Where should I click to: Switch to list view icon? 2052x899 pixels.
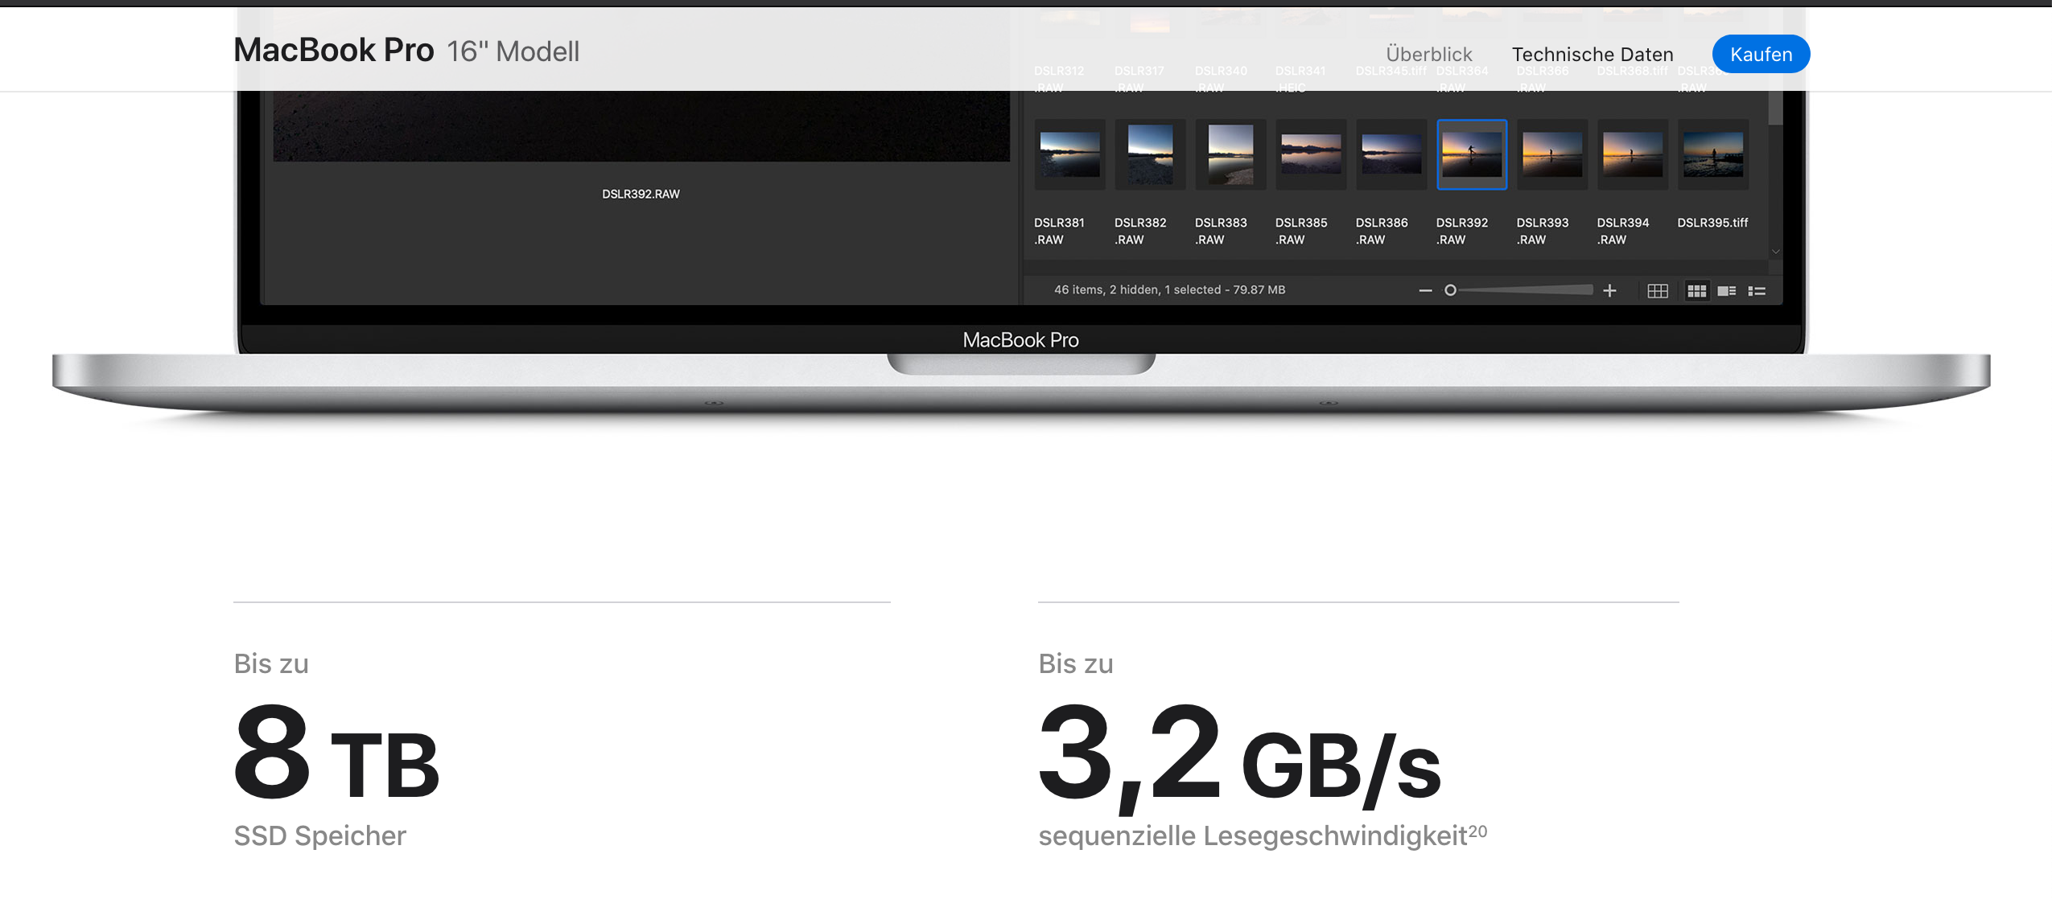[1757, 291]
